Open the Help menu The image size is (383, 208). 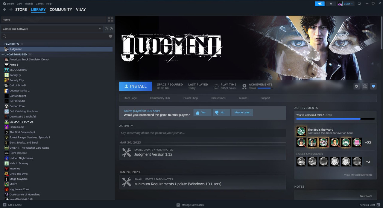[49, 4]
